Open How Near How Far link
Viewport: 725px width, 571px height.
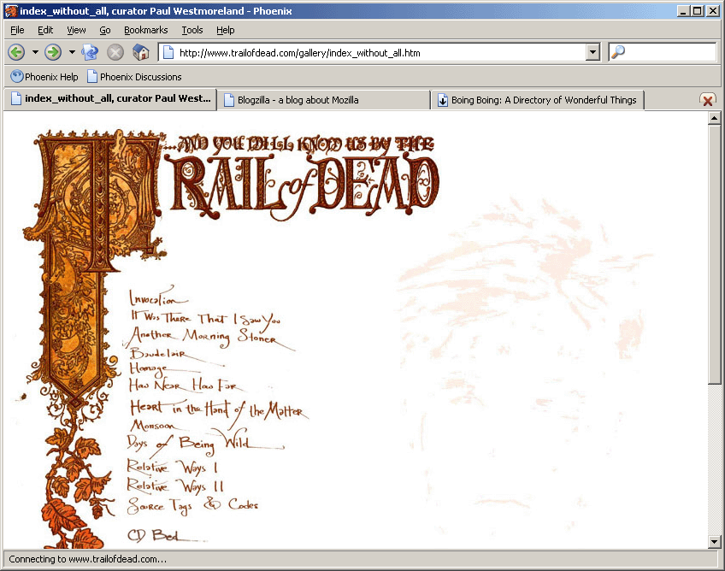click(185, 385)
